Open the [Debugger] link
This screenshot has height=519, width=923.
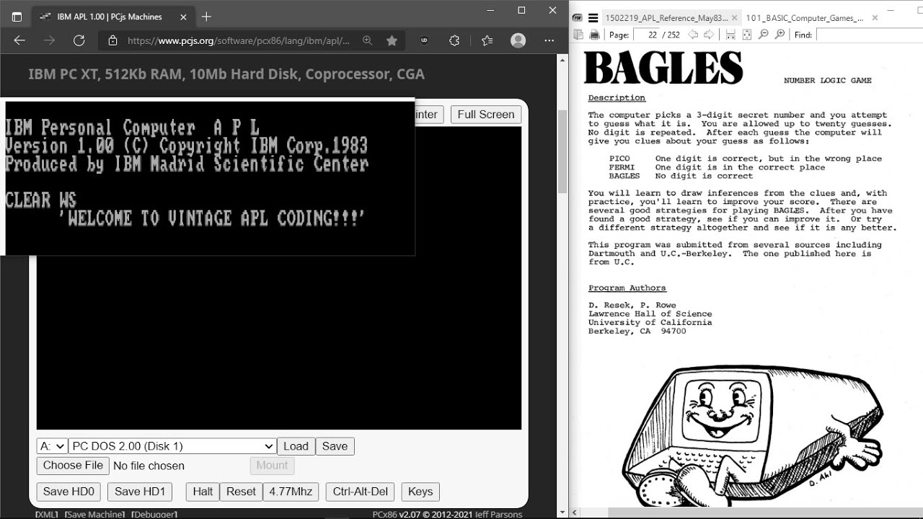tap(154, 514)
